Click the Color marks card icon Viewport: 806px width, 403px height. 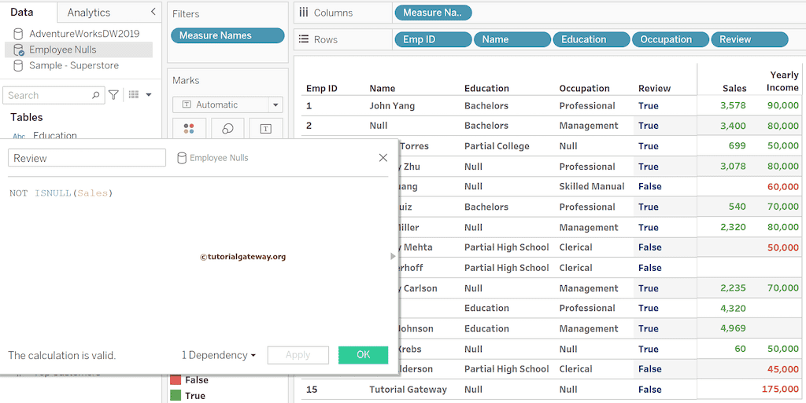point(189,129)
